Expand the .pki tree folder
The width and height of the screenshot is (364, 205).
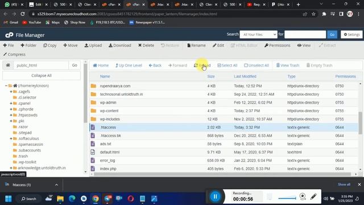coord(11,121)
